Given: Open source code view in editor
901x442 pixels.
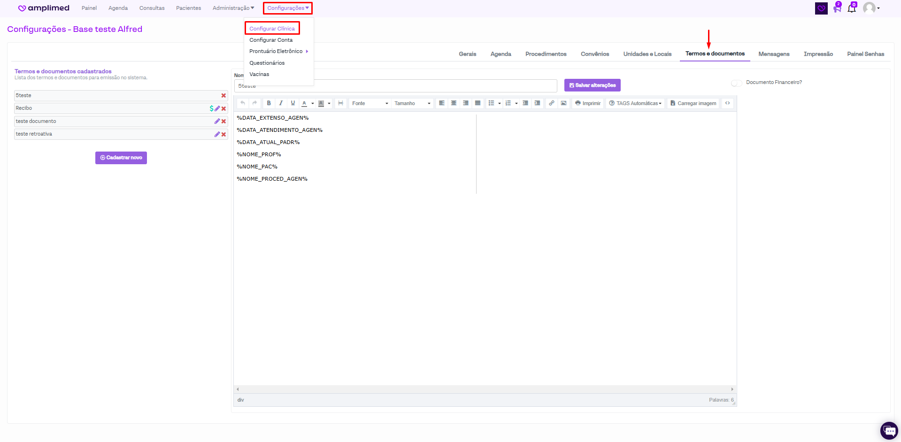Looking at the screenshot, I should tap(727, 103).
